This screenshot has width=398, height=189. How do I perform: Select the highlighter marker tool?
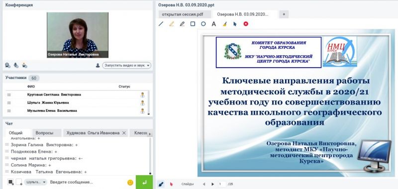click(x=172, y=24)
